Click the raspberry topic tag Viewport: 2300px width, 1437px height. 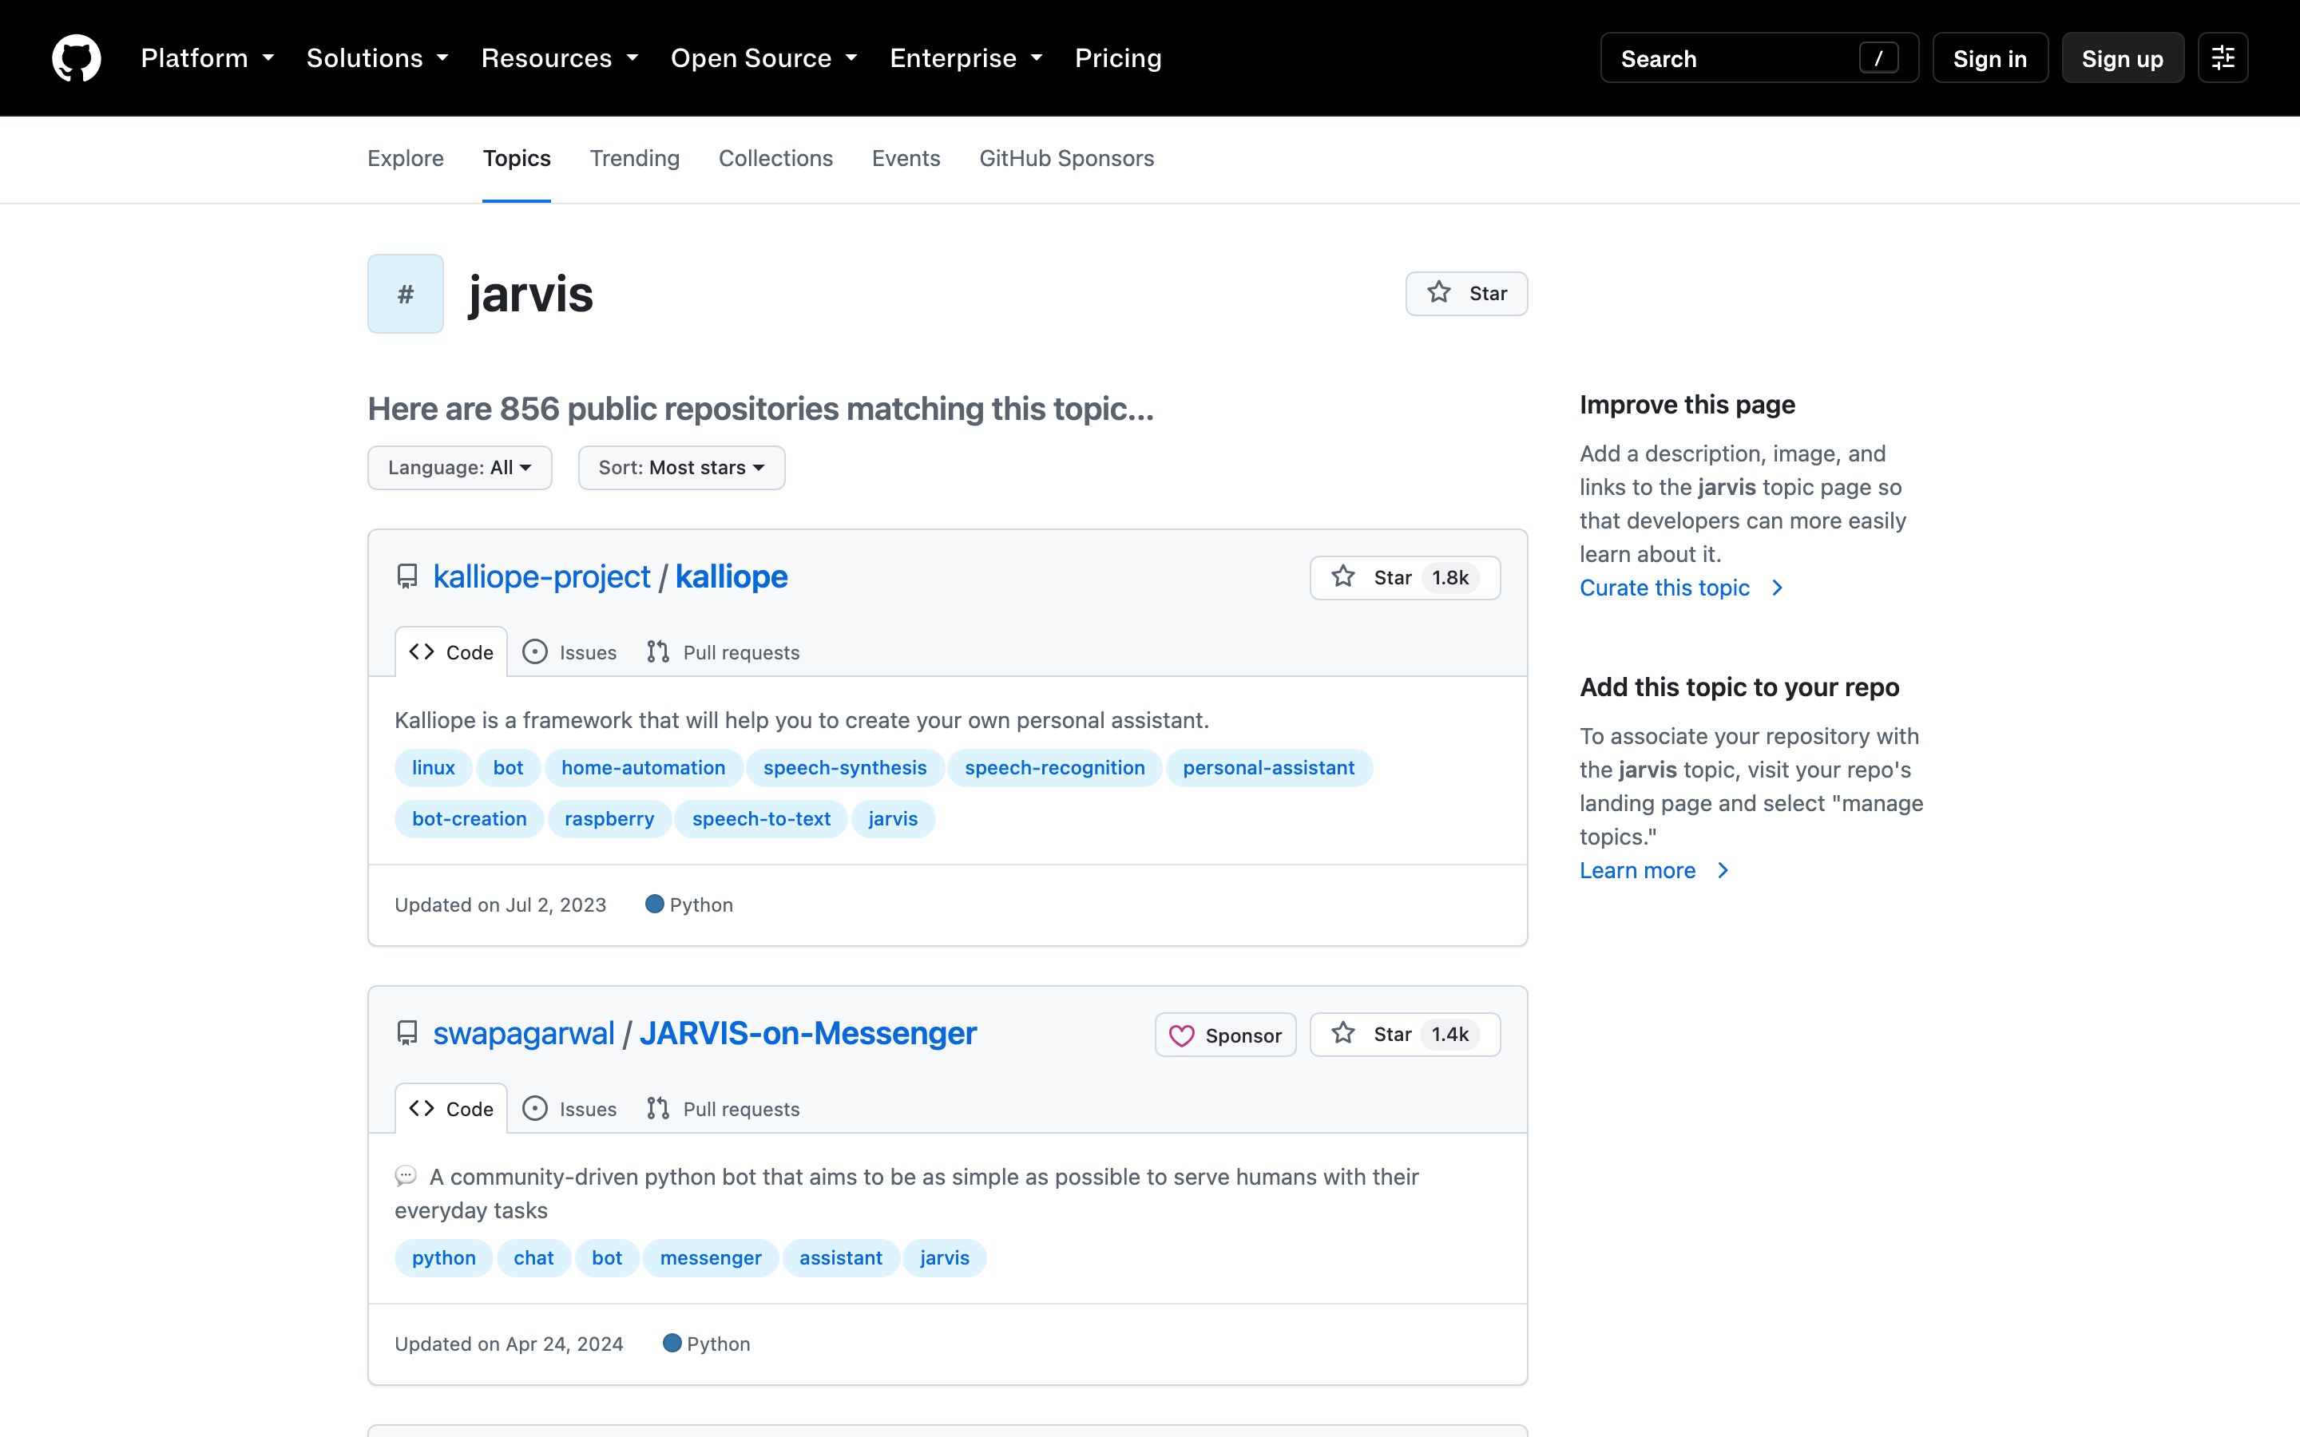pos(609,819)
